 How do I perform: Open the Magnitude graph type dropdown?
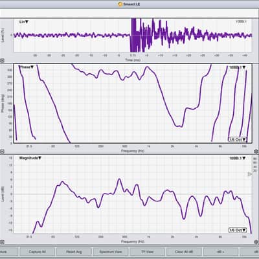pos(30,158)
